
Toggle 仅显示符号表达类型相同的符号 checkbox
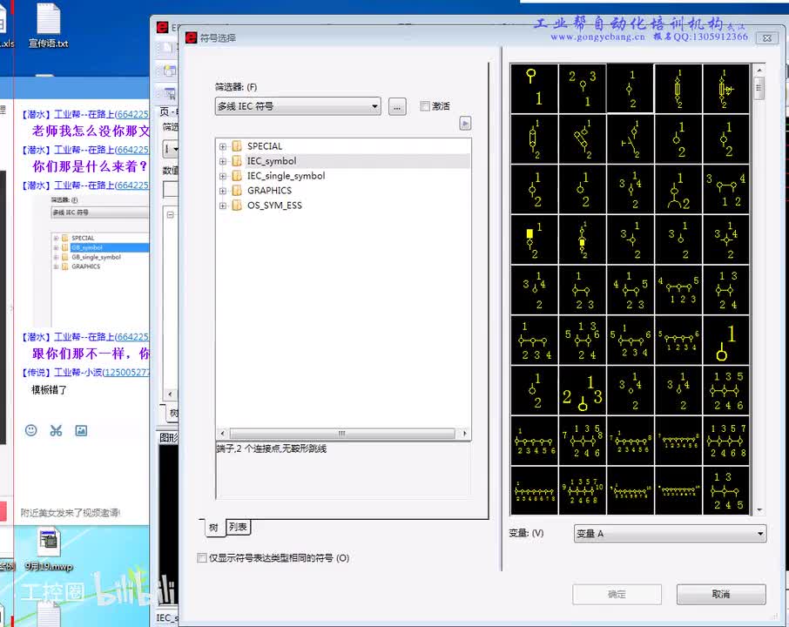pos(202,557)
